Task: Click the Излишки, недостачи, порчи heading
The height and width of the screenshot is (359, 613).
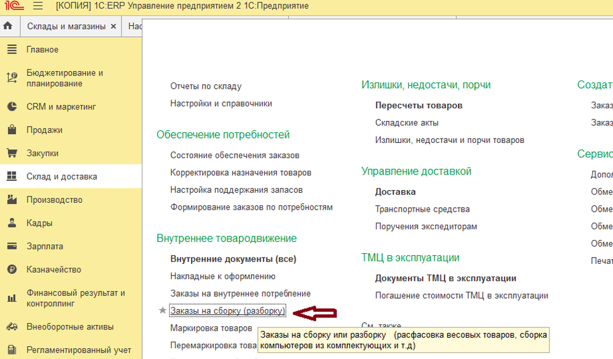Action: tap(426, 85)
